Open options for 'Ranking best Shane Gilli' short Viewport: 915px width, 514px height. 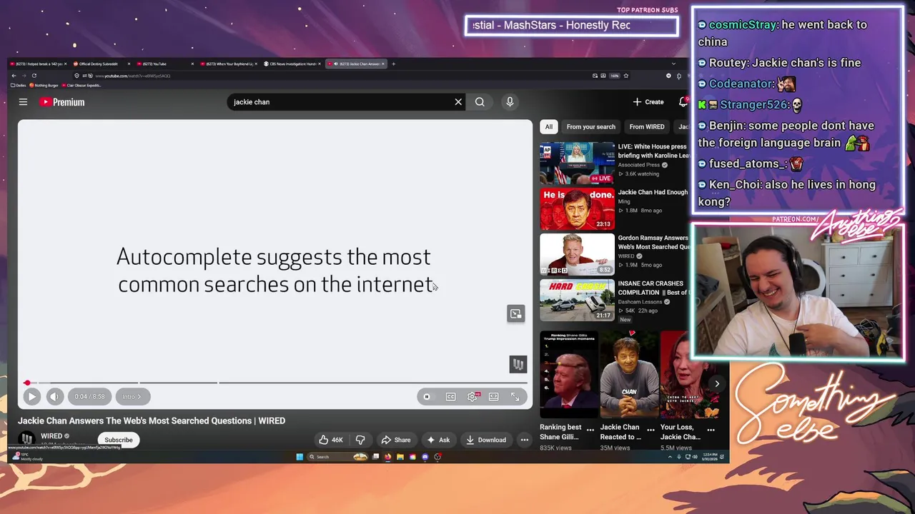[x=590, y=429]
